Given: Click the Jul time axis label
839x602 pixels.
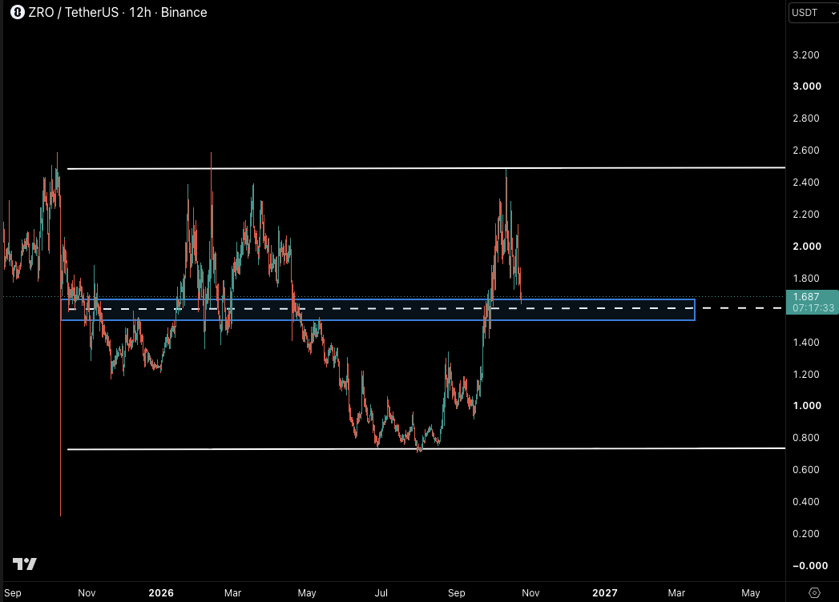Looking at the screenshot, I should pos(381,593).
